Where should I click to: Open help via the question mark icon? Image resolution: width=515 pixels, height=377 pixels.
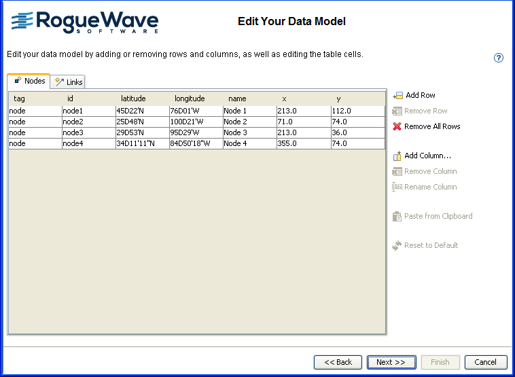pyautogui.click(x=499, y=58)
